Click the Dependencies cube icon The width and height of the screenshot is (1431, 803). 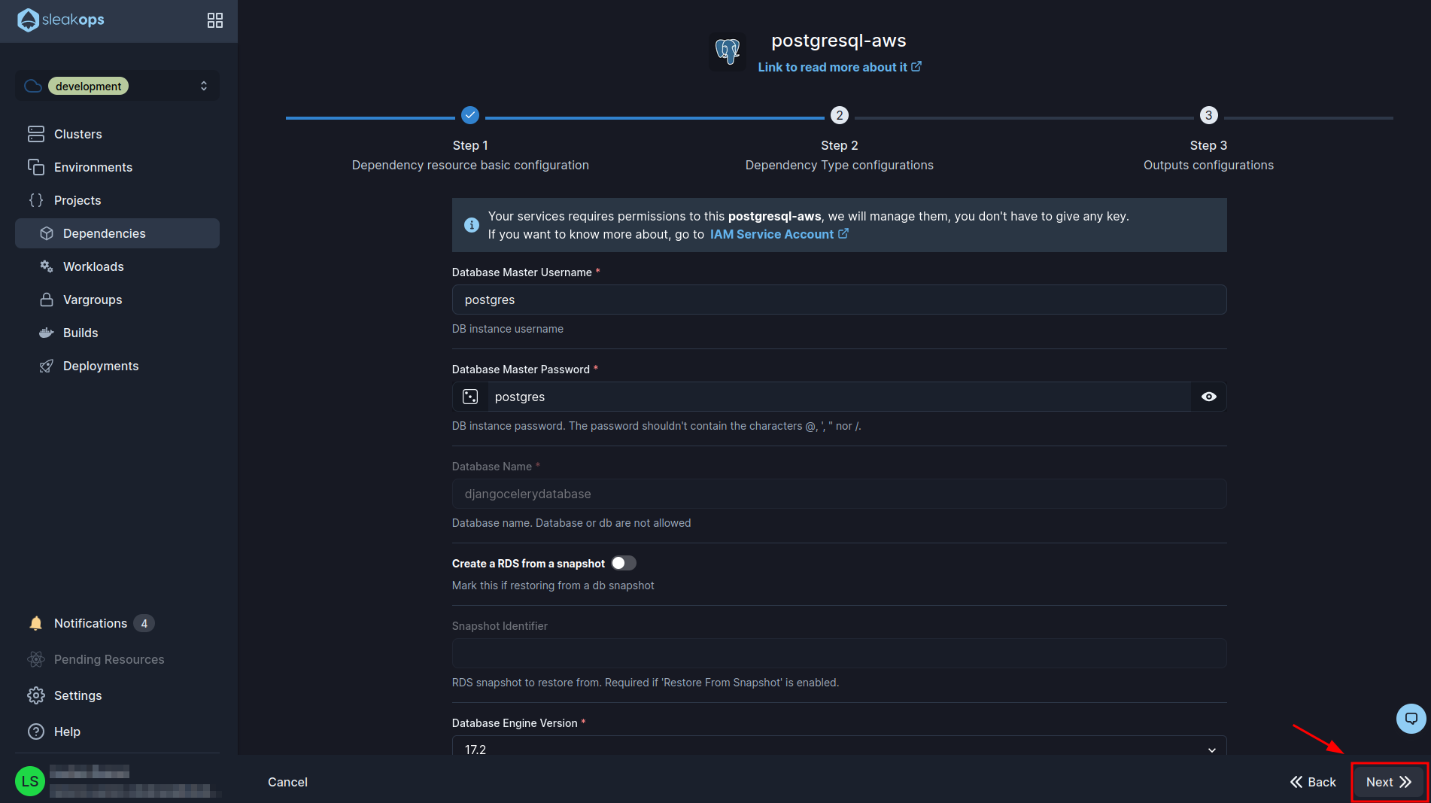tap(47, 233)
